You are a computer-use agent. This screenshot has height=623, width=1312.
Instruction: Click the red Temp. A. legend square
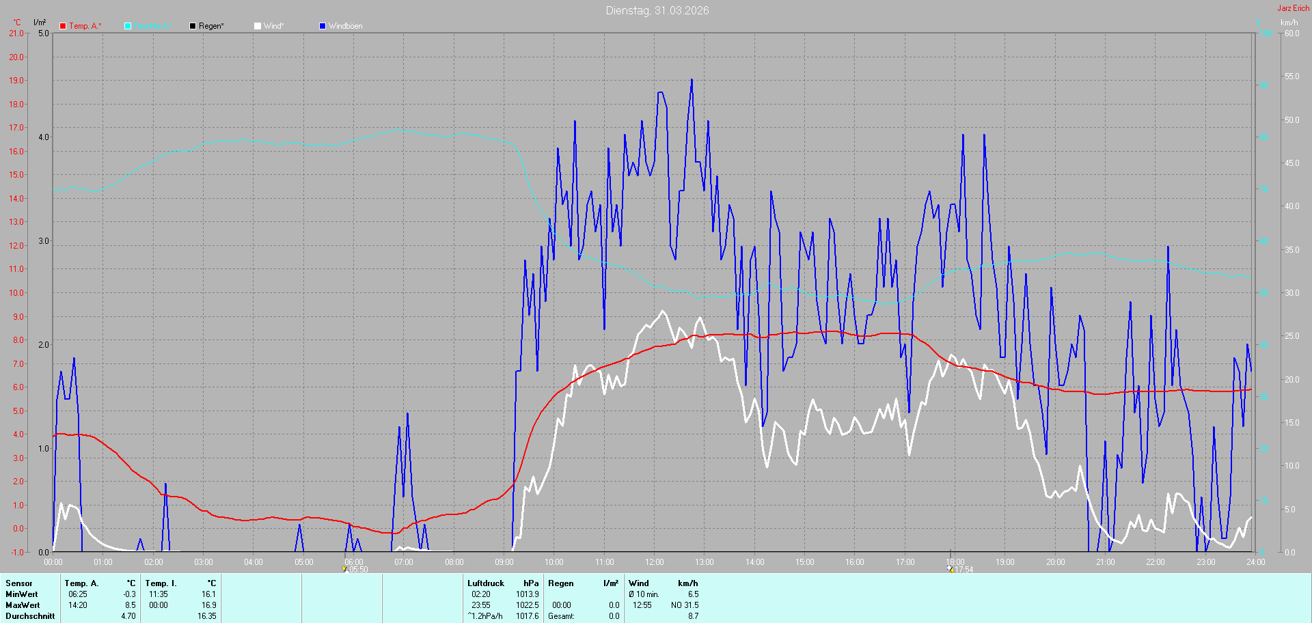pyautogui.click(x=63, y=26)
